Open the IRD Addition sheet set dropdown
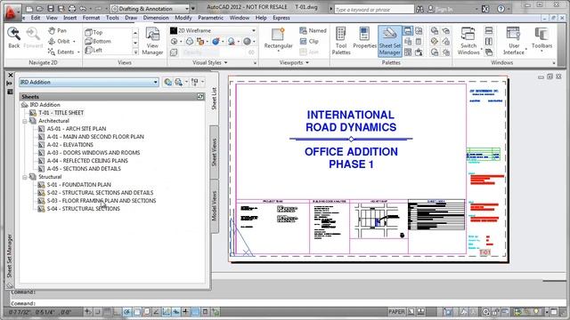Image resolution: width=570 pixels, height=320 pixels. point(89,83)
